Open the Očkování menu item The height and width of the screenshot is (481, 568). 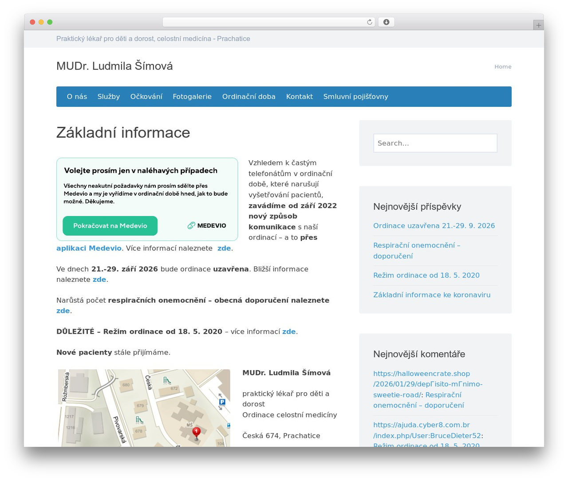[146, 97]
